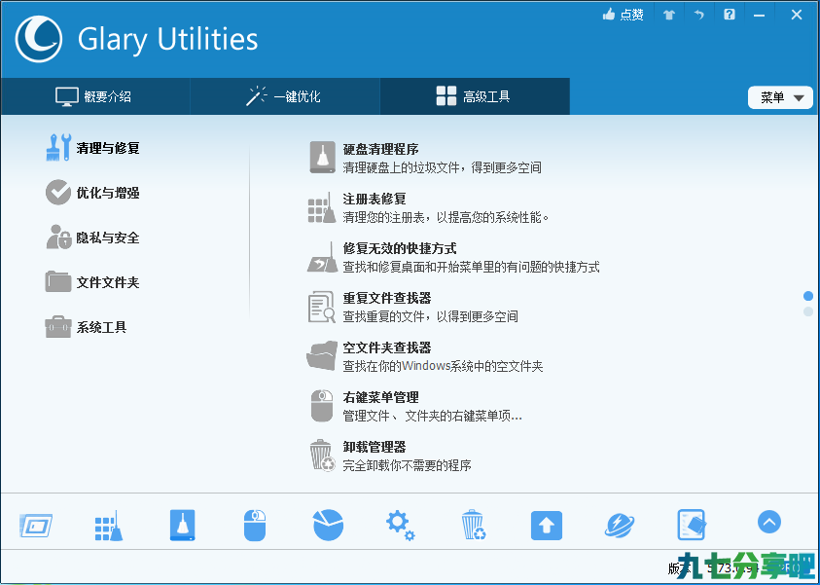Click the 隐私与安全 user lock icon

point(58,238)
